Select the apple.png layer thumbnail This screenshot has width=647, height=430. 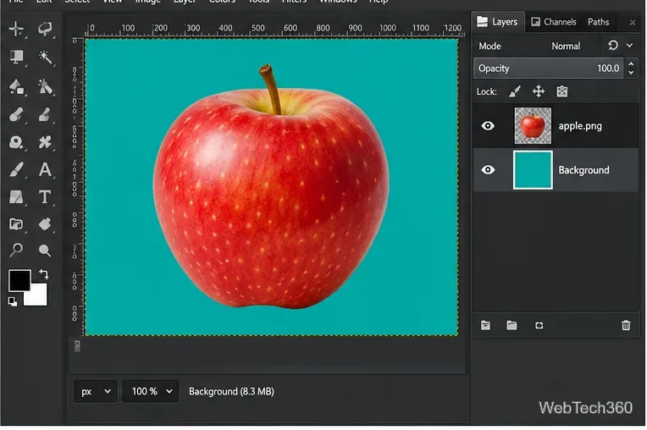tap(533, 126)
